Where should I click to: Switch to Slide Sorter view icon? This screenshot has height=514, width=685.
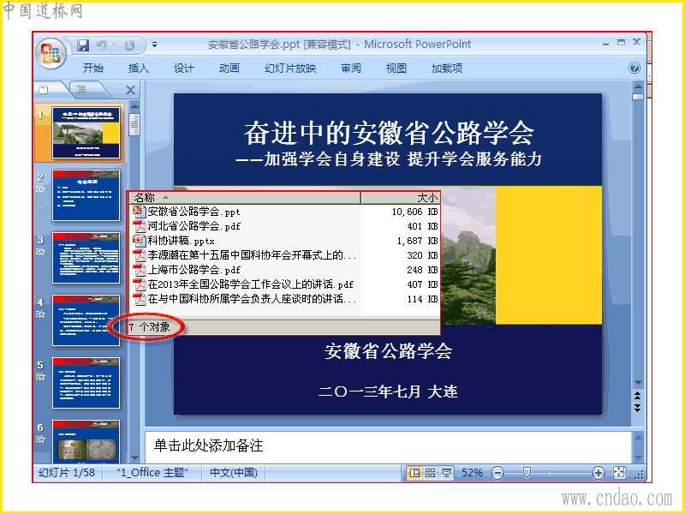coord(431,473)
